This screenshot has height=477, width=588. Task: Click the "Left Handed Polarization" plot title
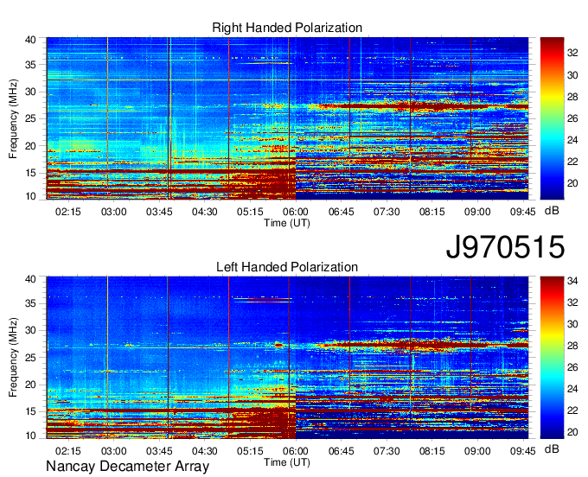[x=287, y=267]
